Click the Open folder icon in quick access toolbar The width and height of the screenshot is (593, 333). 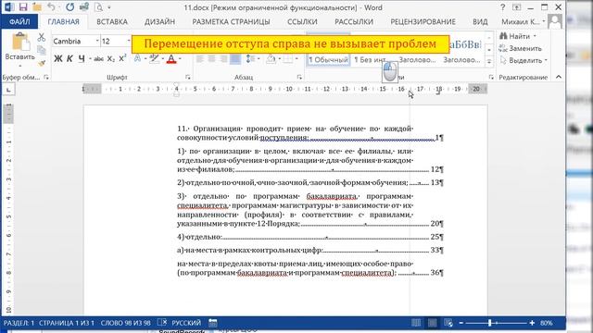[x=37, y=7]
